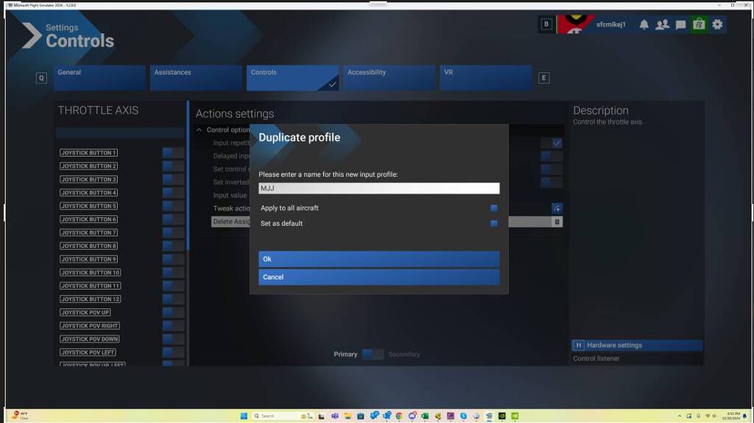Switch to the Assistances tab
Screen dimensions: 754x423
(196, 78)
